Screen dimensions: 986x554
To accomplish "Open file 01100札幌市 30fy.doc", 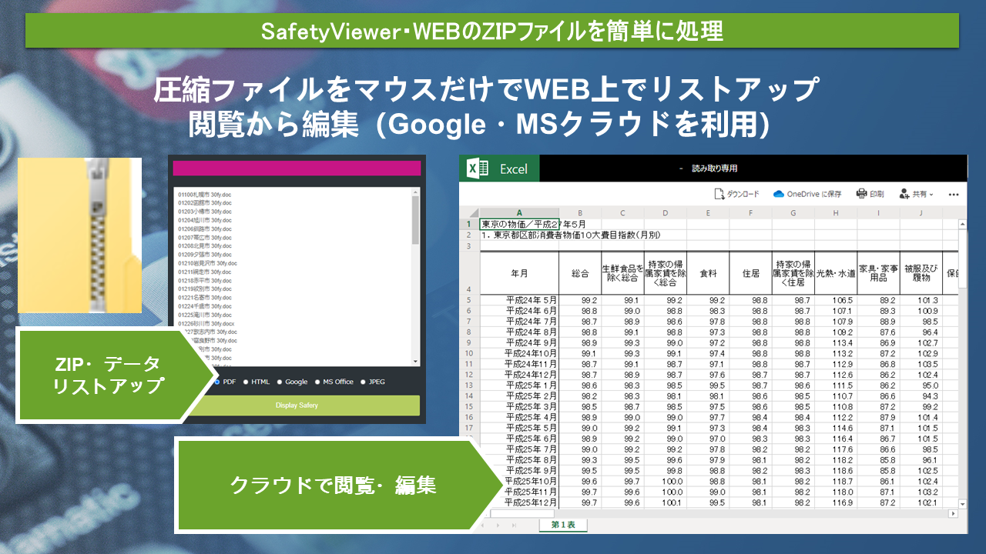I will (x=204, y=195).
